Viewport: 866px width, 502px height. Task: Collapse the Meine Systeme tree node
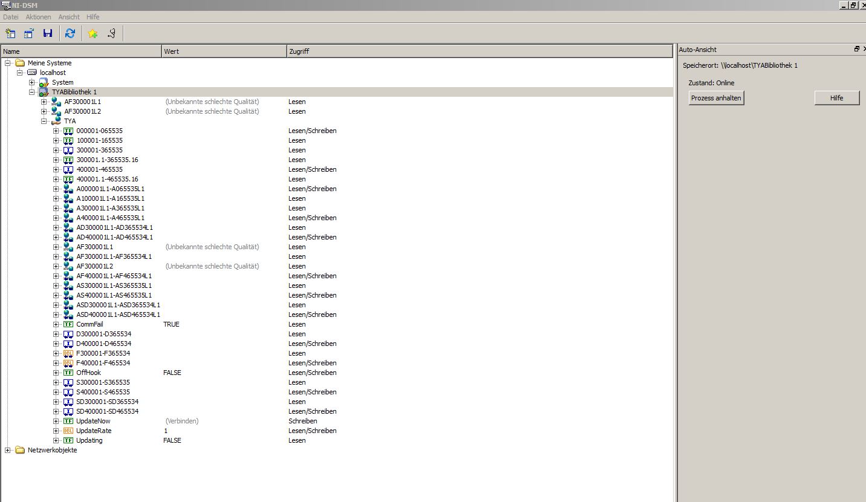click(x=8, y=63)
